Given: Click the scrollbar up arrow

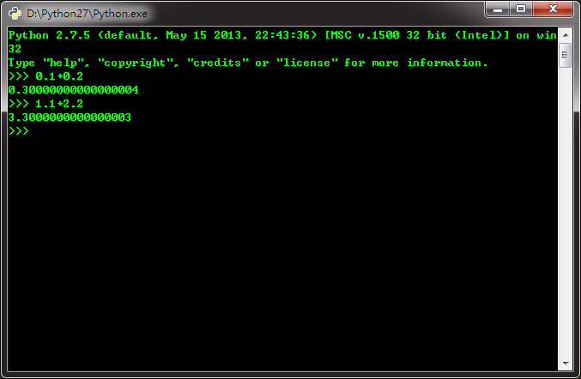Looking at the screenshot, I should pos(566,35).
